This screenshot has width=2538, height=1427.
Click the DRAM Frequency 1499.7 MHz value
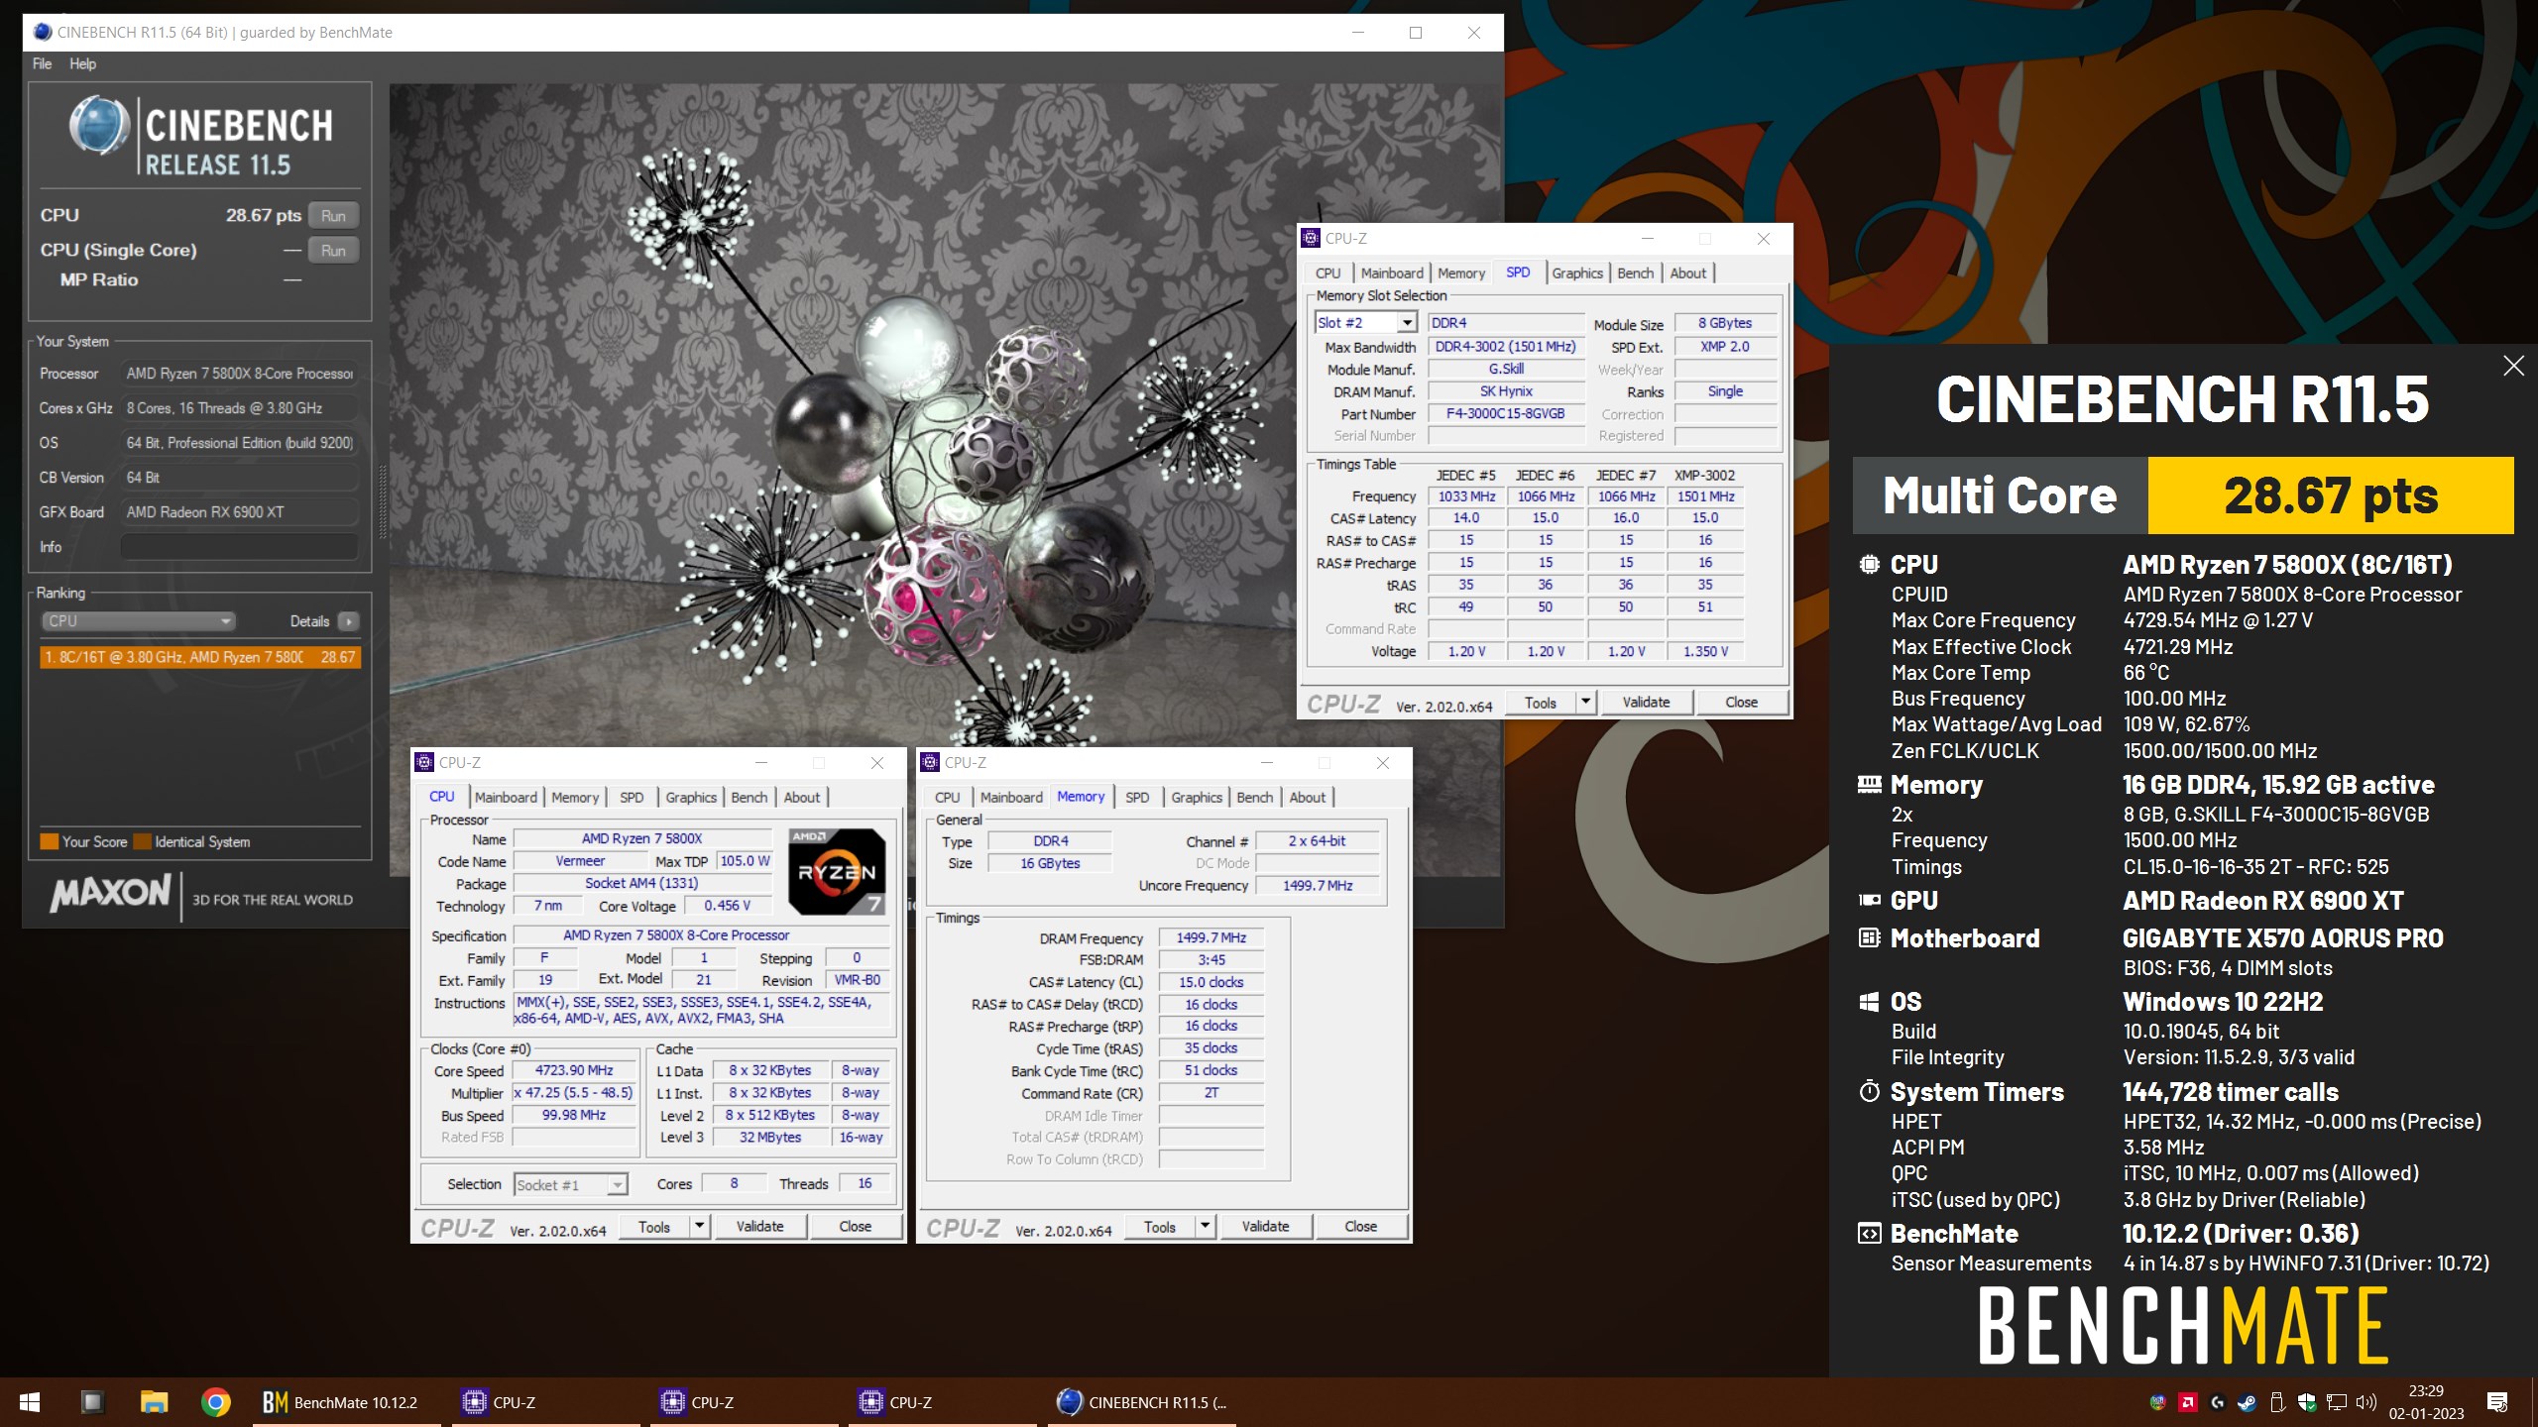(1211, 938)
